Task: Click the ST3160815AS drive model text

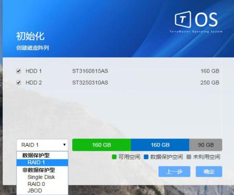Action: point(90,71)
